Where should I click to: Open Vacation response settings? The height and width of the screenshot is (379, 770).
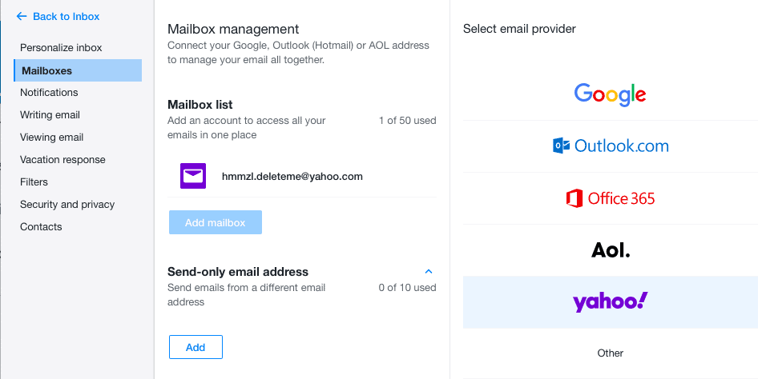[62, 159]
